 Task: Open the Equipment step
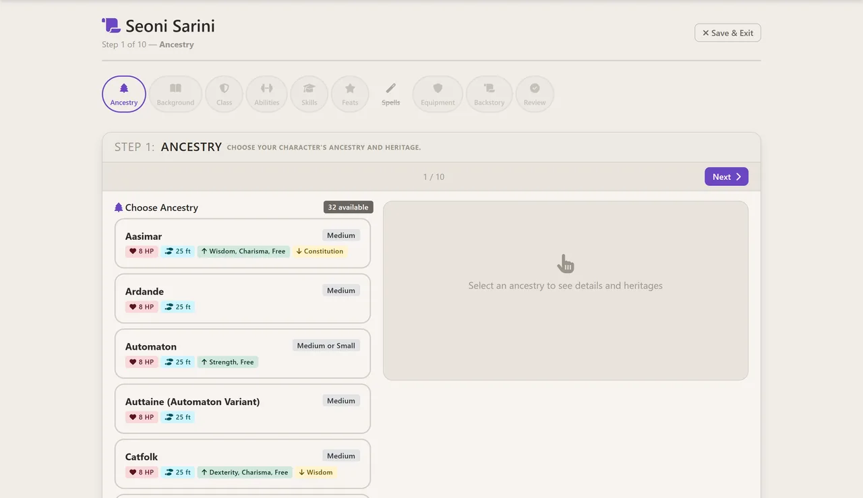pyautogui.click(x=438, y=94)
